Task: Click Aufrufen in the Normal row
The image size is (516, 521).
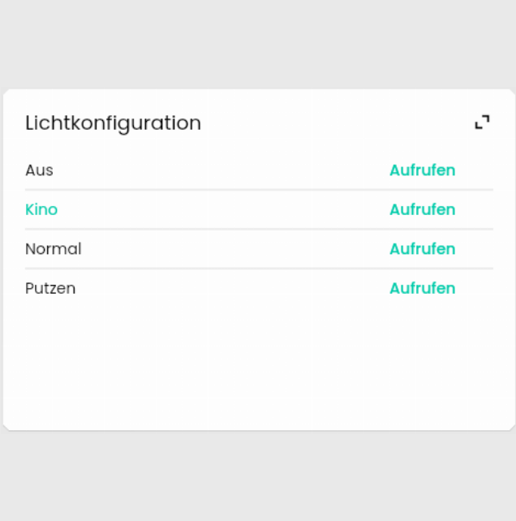Action: coord(422,249)
